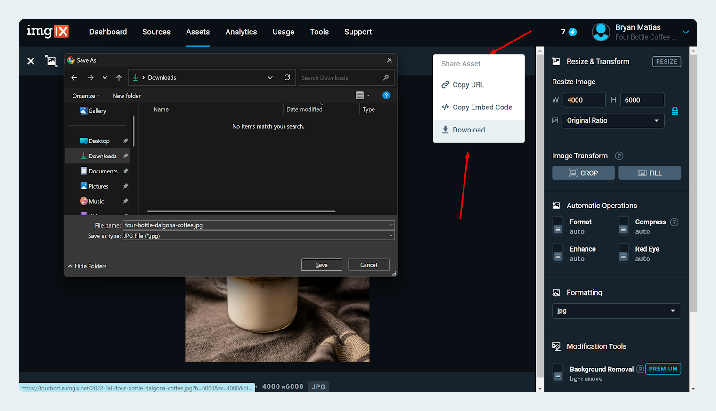Go up one folder level arrow
The image size is (716, 411).
pos(119,78)
